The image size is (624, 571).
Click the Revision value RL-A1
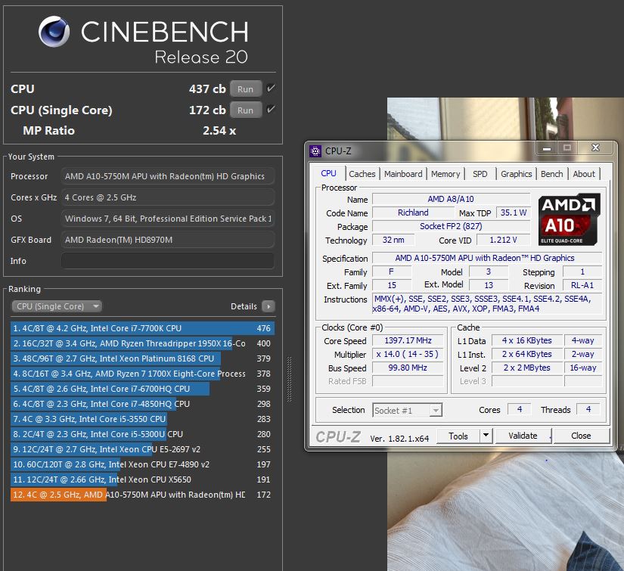point(582,285)
